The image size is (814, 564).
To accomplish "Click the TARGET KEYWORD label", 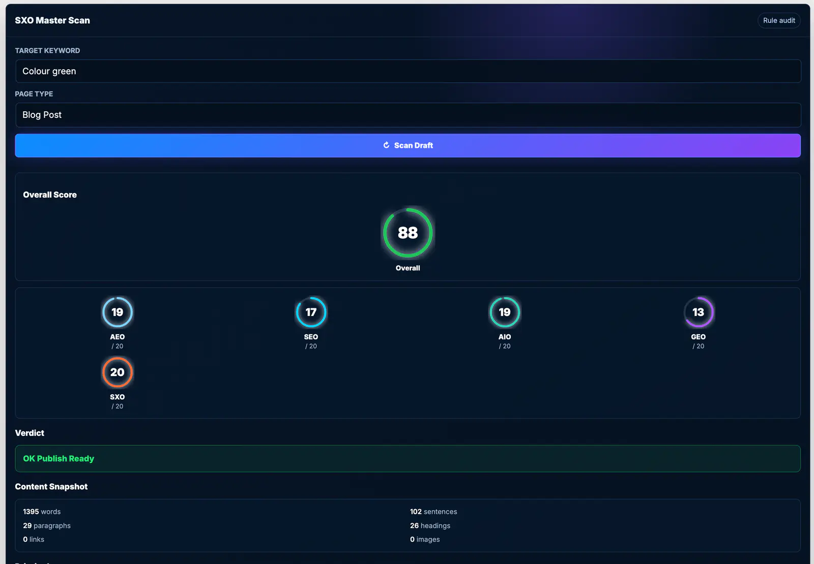I will (x=47, y=50).
